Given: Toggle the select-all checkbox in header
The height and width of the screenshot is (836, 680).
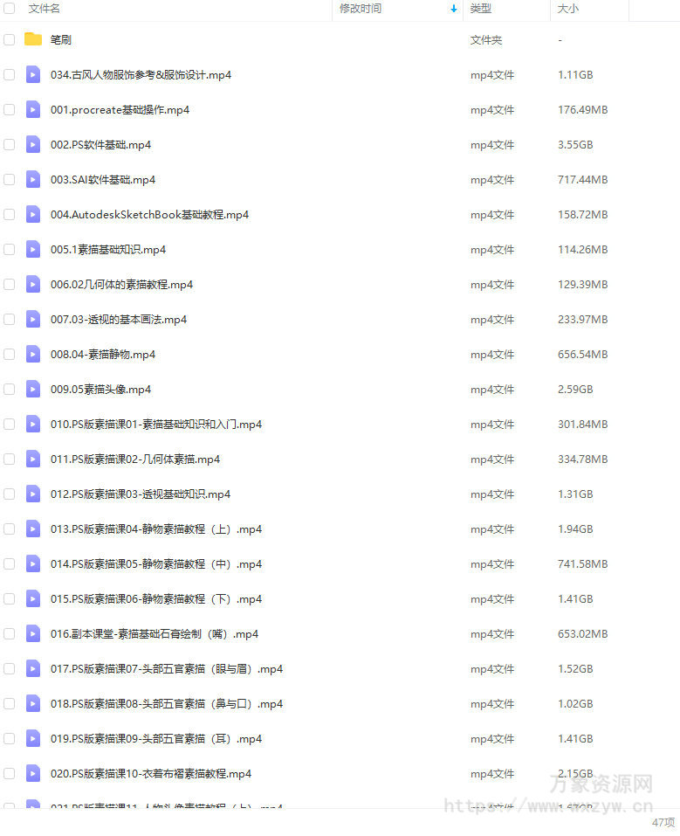Looking at the screenshot, I should pos(9,8).
